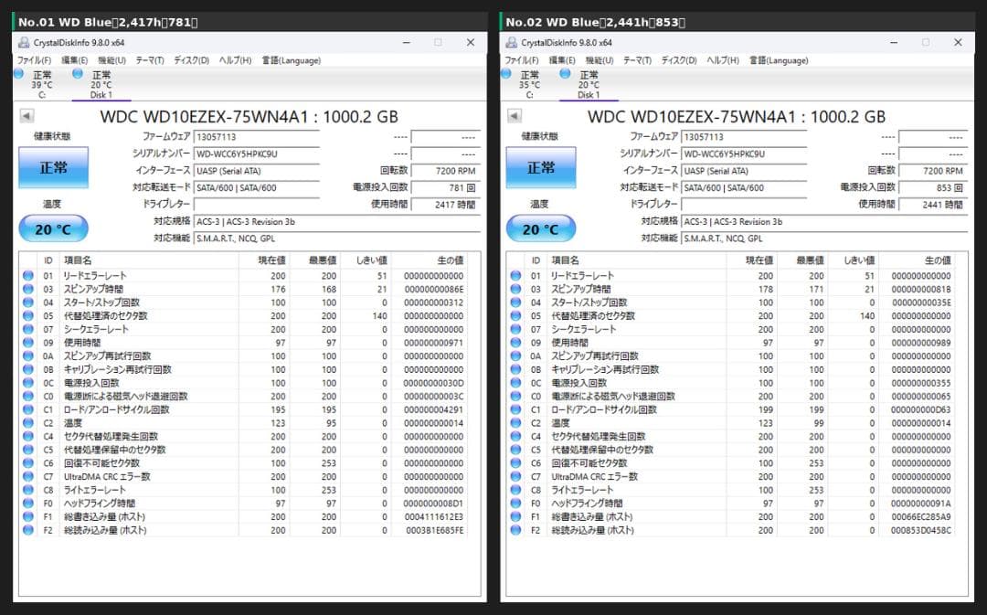Click status icon for C0 row right window
This screenshot has height=615, width=987.
tap(516, 396)
